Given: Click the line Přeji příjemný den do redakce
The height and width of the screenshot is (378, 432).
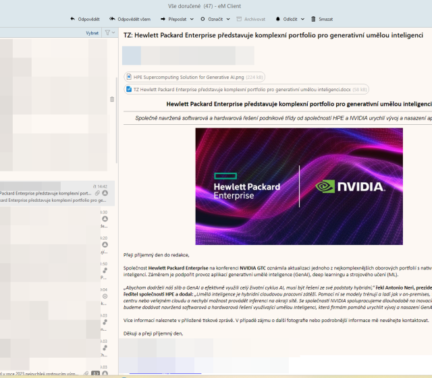Looking at the screenshot, I should coord(156,255).
